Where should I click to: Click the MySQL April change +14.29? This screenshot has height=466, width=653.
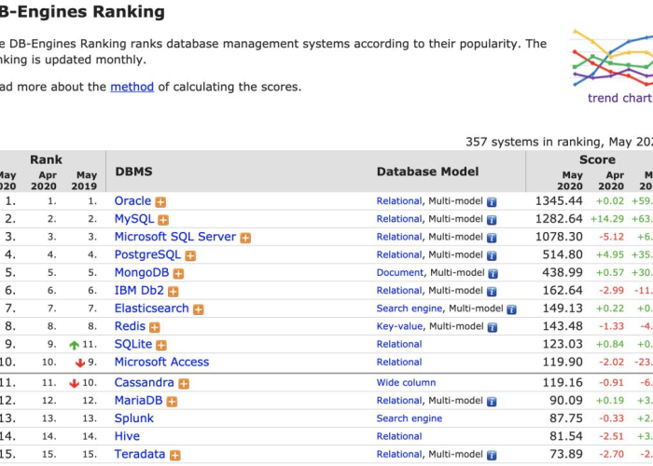[x=607, y=219]
